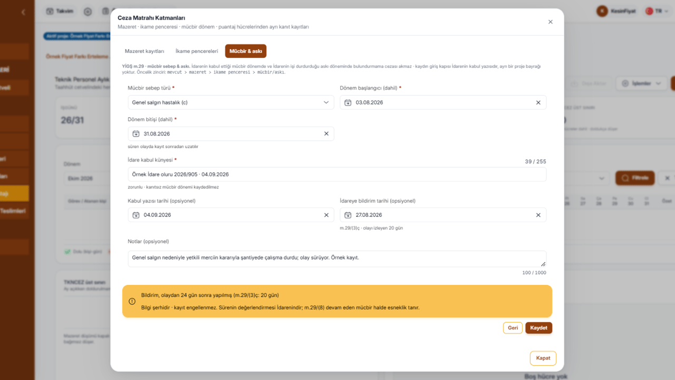Clear the İdareye bildirim tarihi date

(x=538, y=215)
